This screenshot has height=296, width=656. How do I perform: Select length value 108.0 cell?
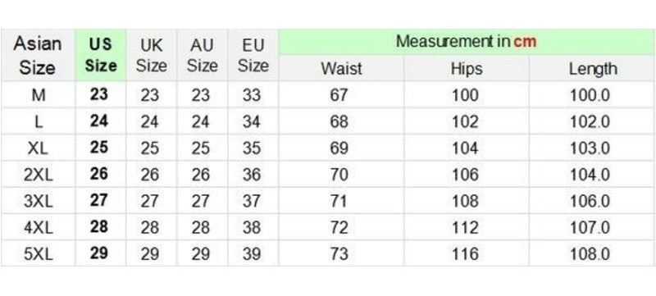point(591,253)
